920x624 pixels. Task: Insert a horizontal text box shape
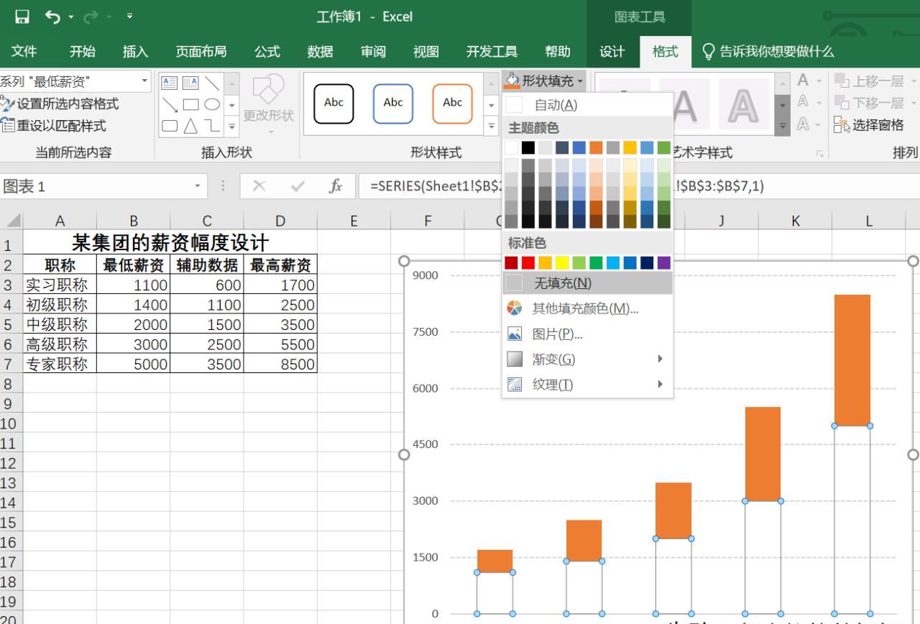point(168,83)
